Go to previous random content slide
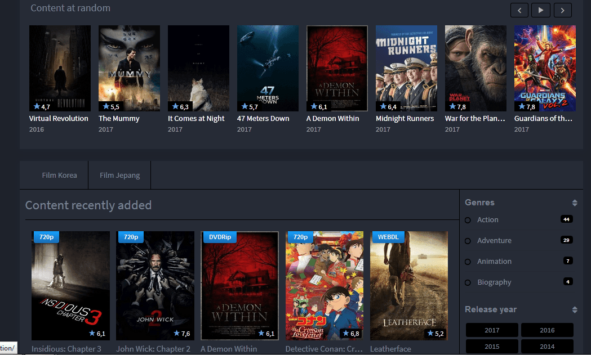Image resolution: width=591 pixels, height=355 pixels. pos(519,10)
